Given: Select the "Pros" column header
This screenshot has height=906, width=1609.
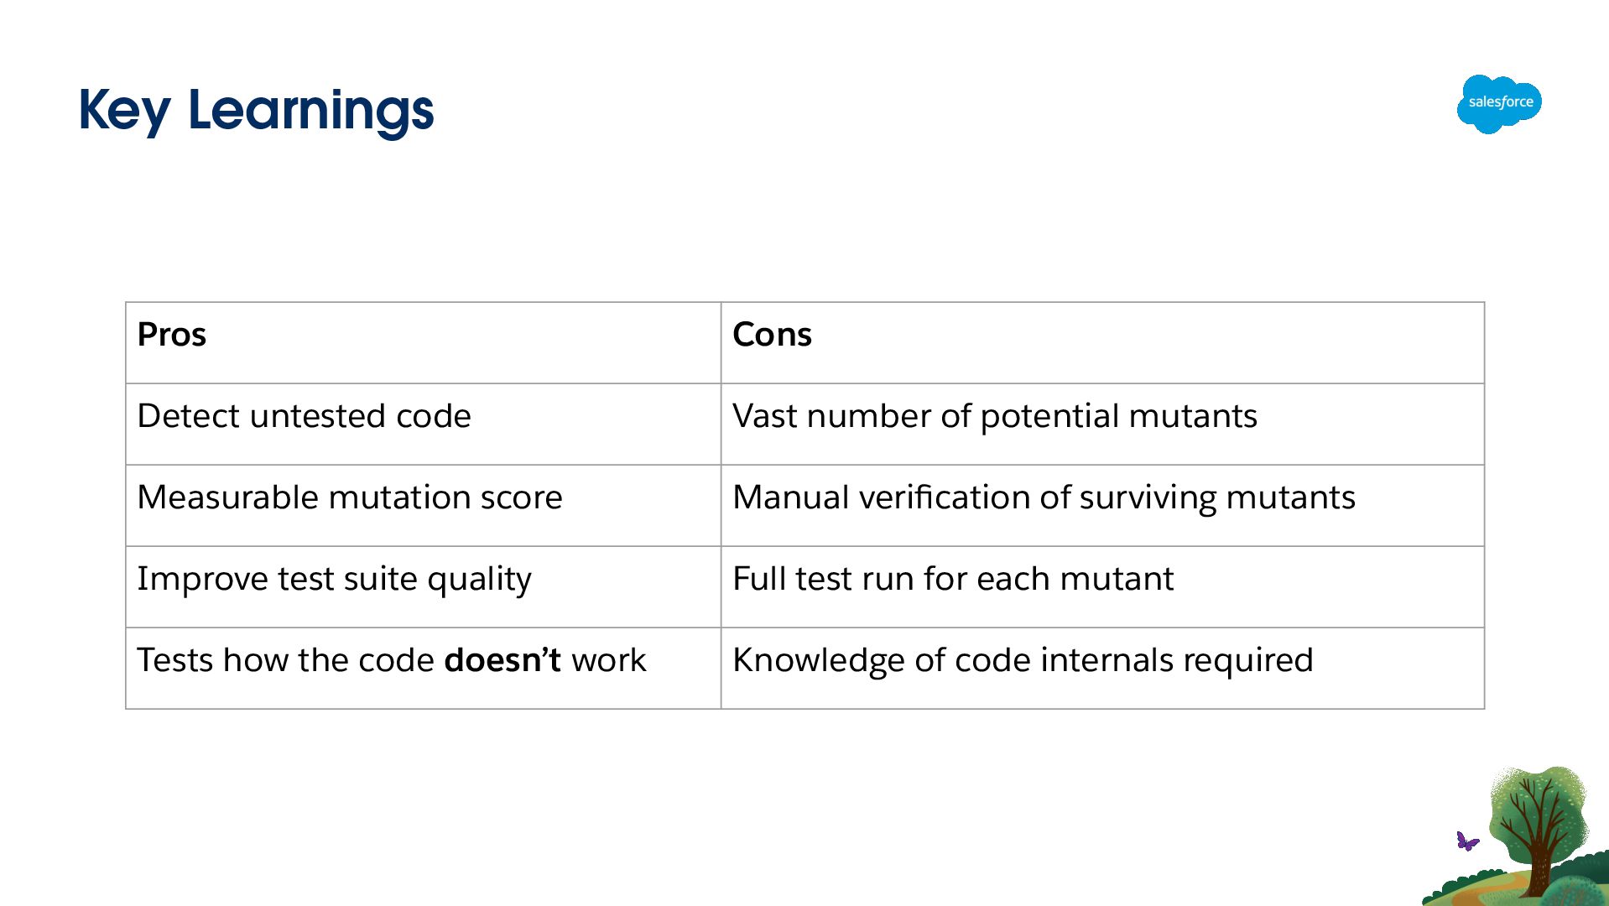Looking at the screenshot, I should click(172, 335).
